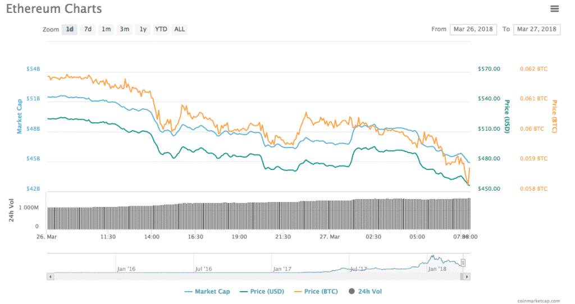Set zoom range to 1m
The width and height of the screenshot is (575, 304).
[x=106, y=29]
